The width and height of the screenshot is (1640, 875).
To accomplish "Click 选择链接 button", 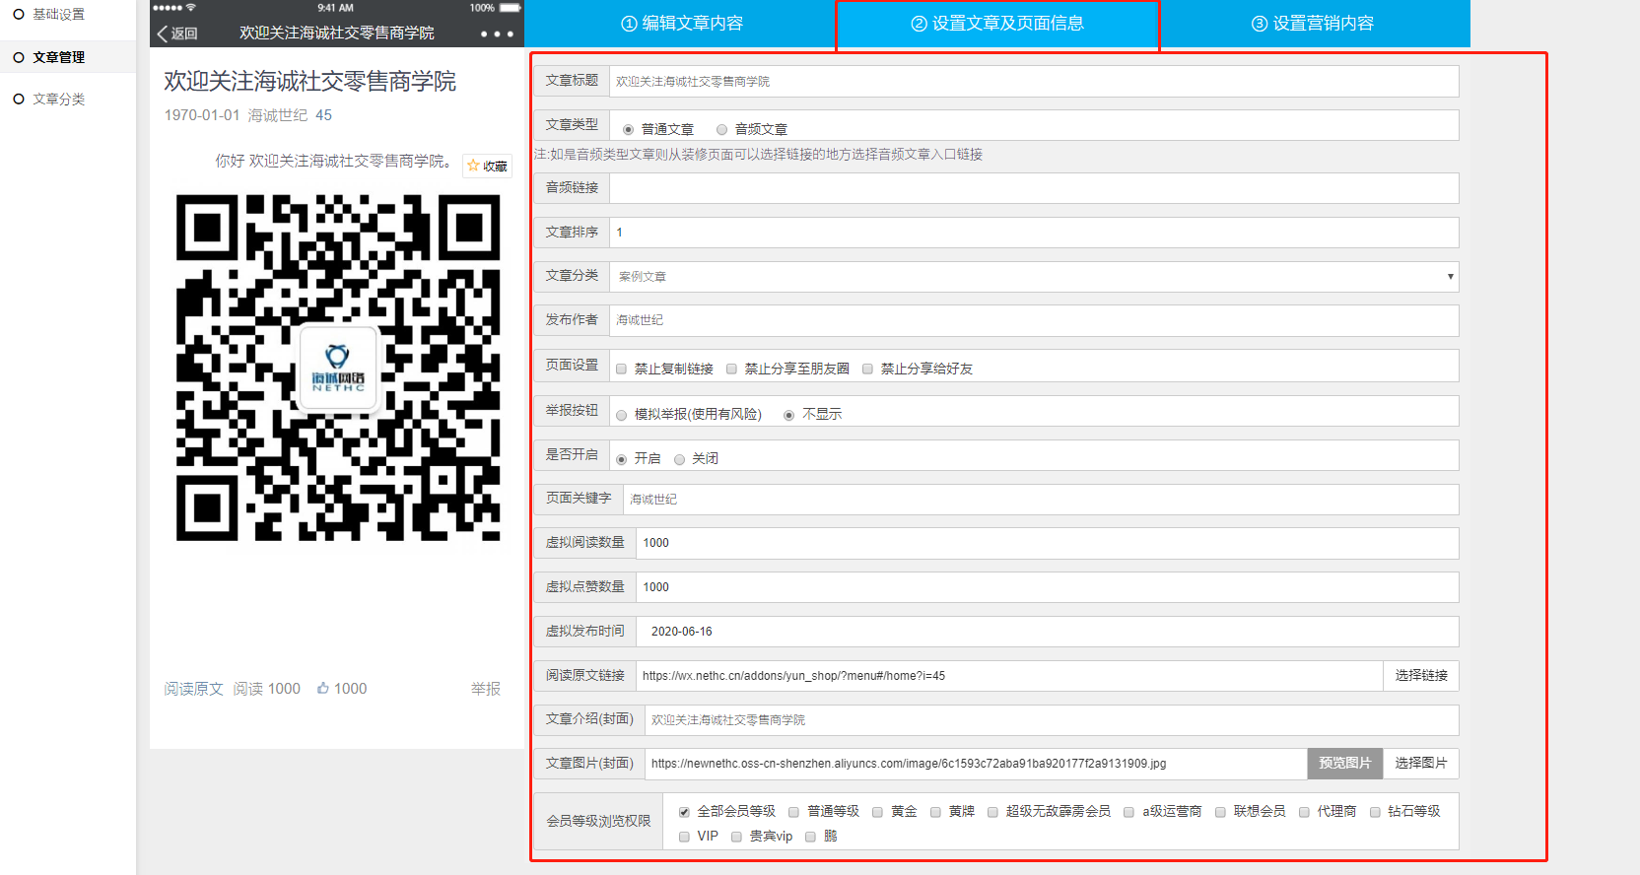I will click(x=1421, y=676).
